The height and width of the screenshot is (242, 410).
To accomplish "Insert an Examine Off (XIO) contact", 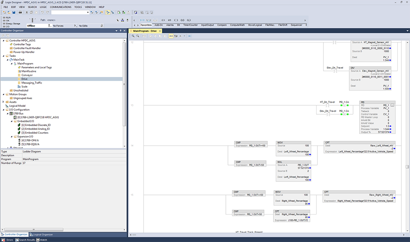I will click(169, 20).
